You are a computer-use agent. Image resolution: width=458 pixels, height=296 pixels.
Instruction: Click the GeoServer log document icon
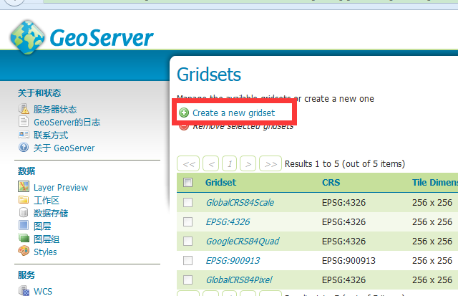(24, 122)
